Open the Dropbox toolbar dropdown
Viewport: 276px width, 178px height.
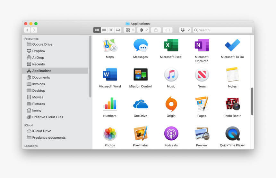coord(185,30)
